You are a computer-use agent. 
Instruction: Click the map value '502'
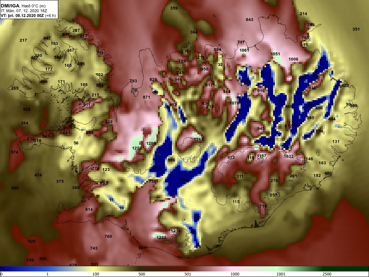(x=27, y=109)
